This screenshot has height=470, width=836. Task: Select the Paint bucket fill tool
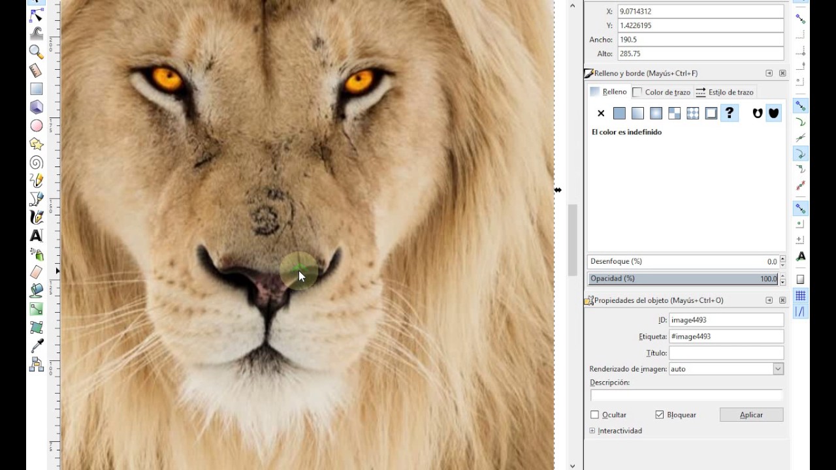pos(37,290)
